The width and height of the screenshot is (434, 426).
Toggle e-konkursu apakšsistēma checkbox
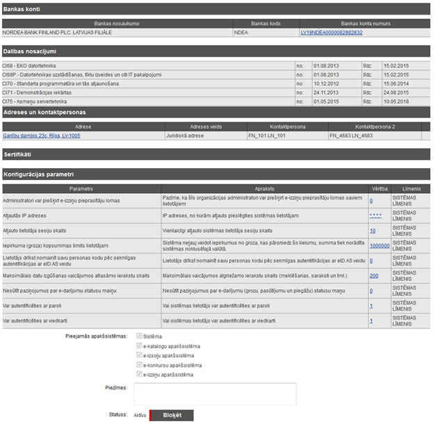coord(139,365)
